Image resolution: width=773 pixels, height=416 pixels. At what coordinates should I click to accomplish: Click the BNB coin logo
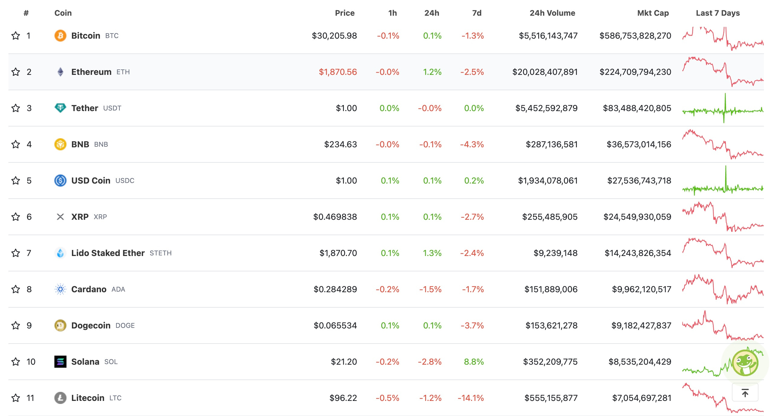tap(60, 144)
